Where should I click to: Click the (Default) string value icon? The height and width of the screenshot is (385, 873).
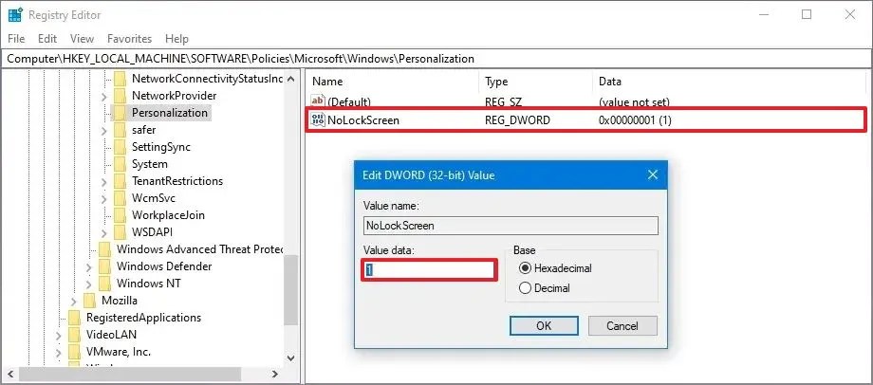318,101
